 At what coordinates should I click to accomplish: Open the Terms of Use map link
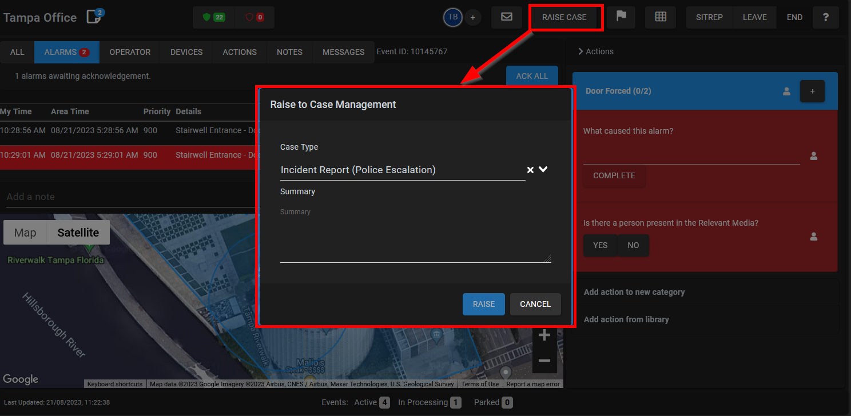[x=480, y=384]
